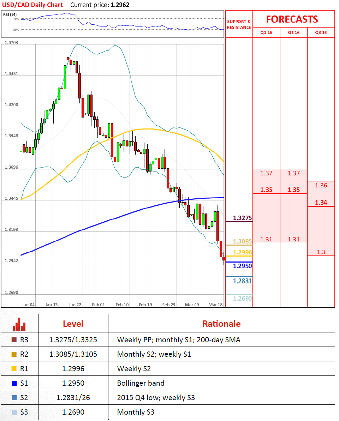Click the Monthly S3 rationale text
The image size is (339, 421).
136,412
